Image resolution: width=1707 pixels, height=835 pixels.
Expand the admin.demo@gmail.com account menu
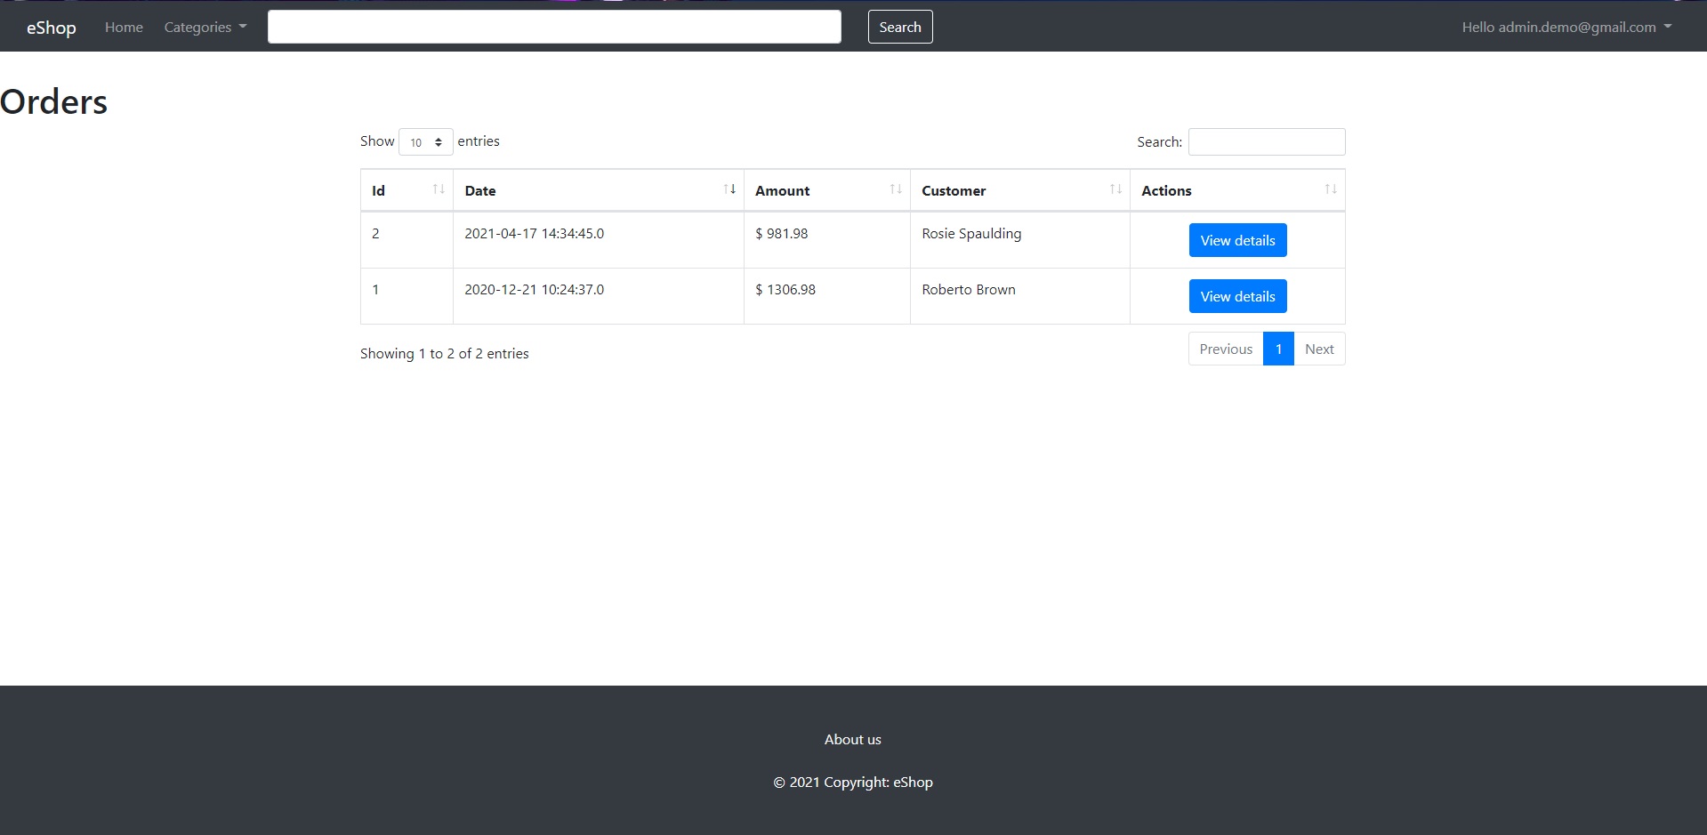click(x=1566, y=27)
